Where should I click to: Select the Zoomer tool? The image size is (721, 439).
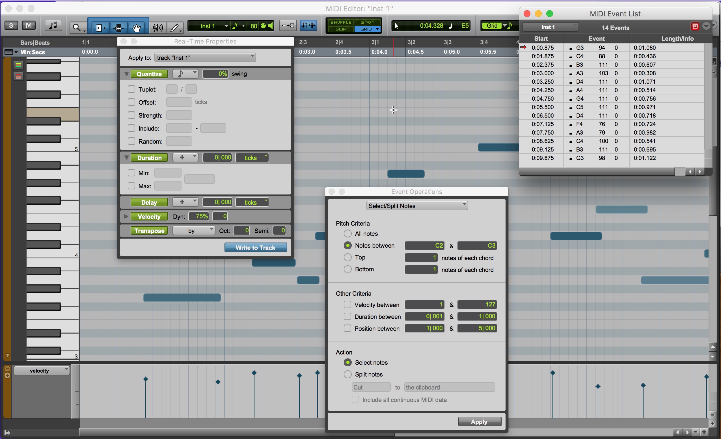[x=77, y=27]
